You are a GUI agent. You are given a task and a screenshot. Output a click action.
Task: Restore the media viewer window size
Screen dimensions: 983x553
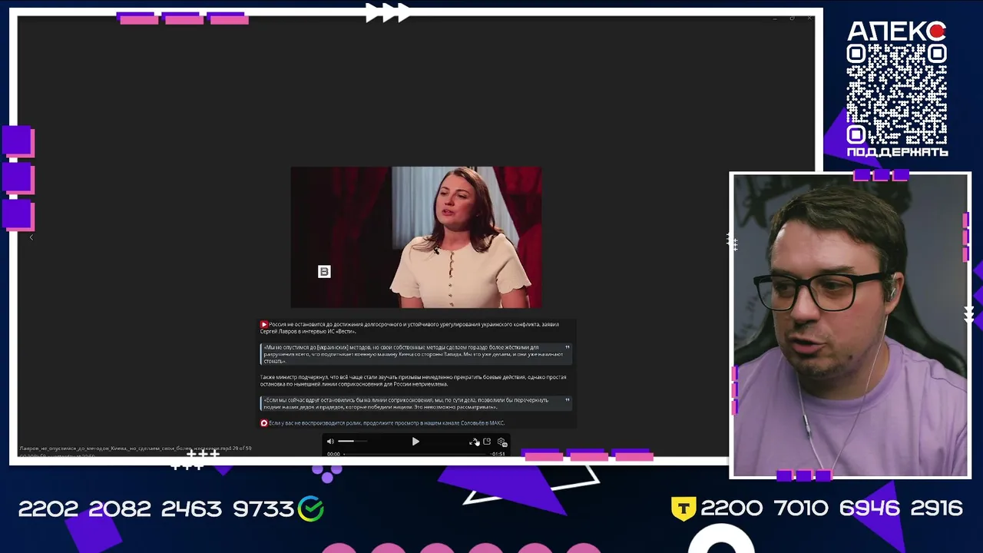pyautogui.click(x=792, y=18)
